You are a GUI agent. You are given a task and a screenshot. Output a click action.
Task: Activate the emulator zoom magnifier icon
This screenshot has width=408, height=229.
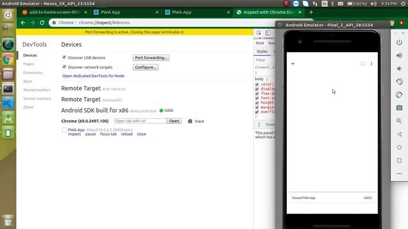tap(399, 121)
